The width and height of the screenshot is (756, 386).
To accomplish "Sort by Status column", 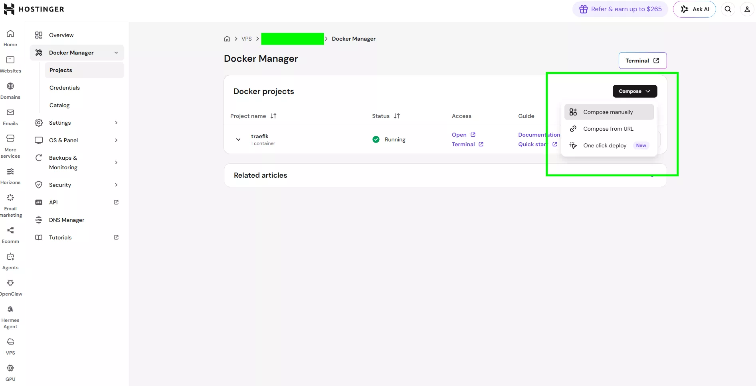I will pyautogui.click(x=386, y=116).
